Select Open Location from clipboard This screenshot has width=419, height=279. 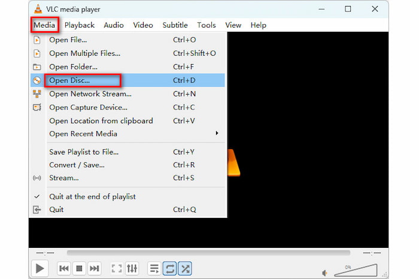[x=127, y=121]
